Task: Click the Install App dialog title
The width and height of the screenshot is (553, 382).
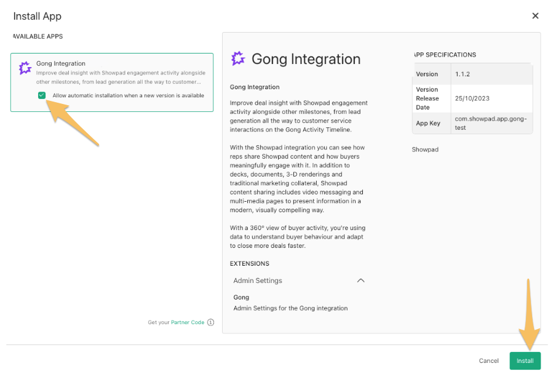Action: point(38,16)
